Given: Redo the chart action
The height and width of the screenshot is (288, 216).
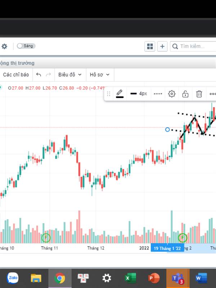Looking at the screenshot, I should [x=49, y=75].
